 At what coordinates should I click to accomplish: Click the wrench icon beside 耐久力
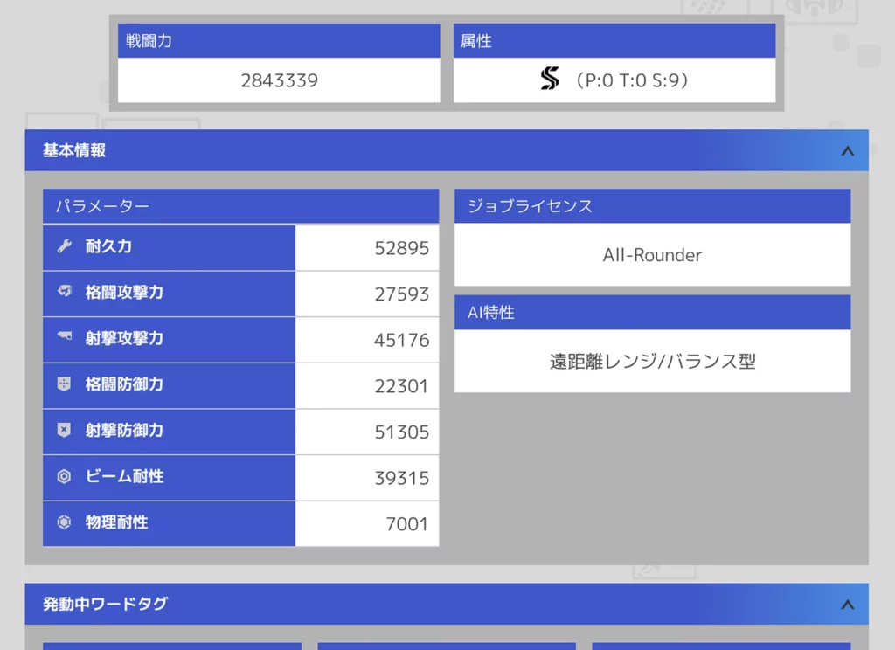click(64, 246)
